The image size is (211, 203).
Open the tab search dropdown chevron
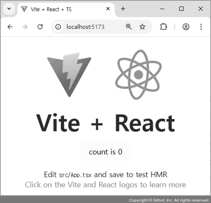coord(9,9)
